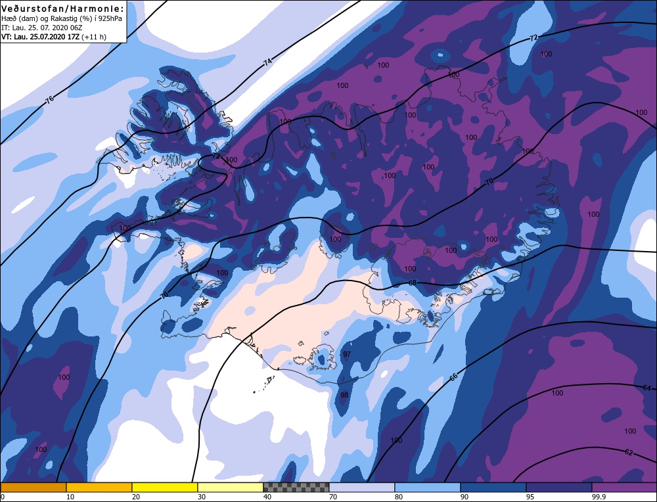The image size is (657, 502).
Task: Select the pale yellow 30–40 legend swatch
Action: 231,487
